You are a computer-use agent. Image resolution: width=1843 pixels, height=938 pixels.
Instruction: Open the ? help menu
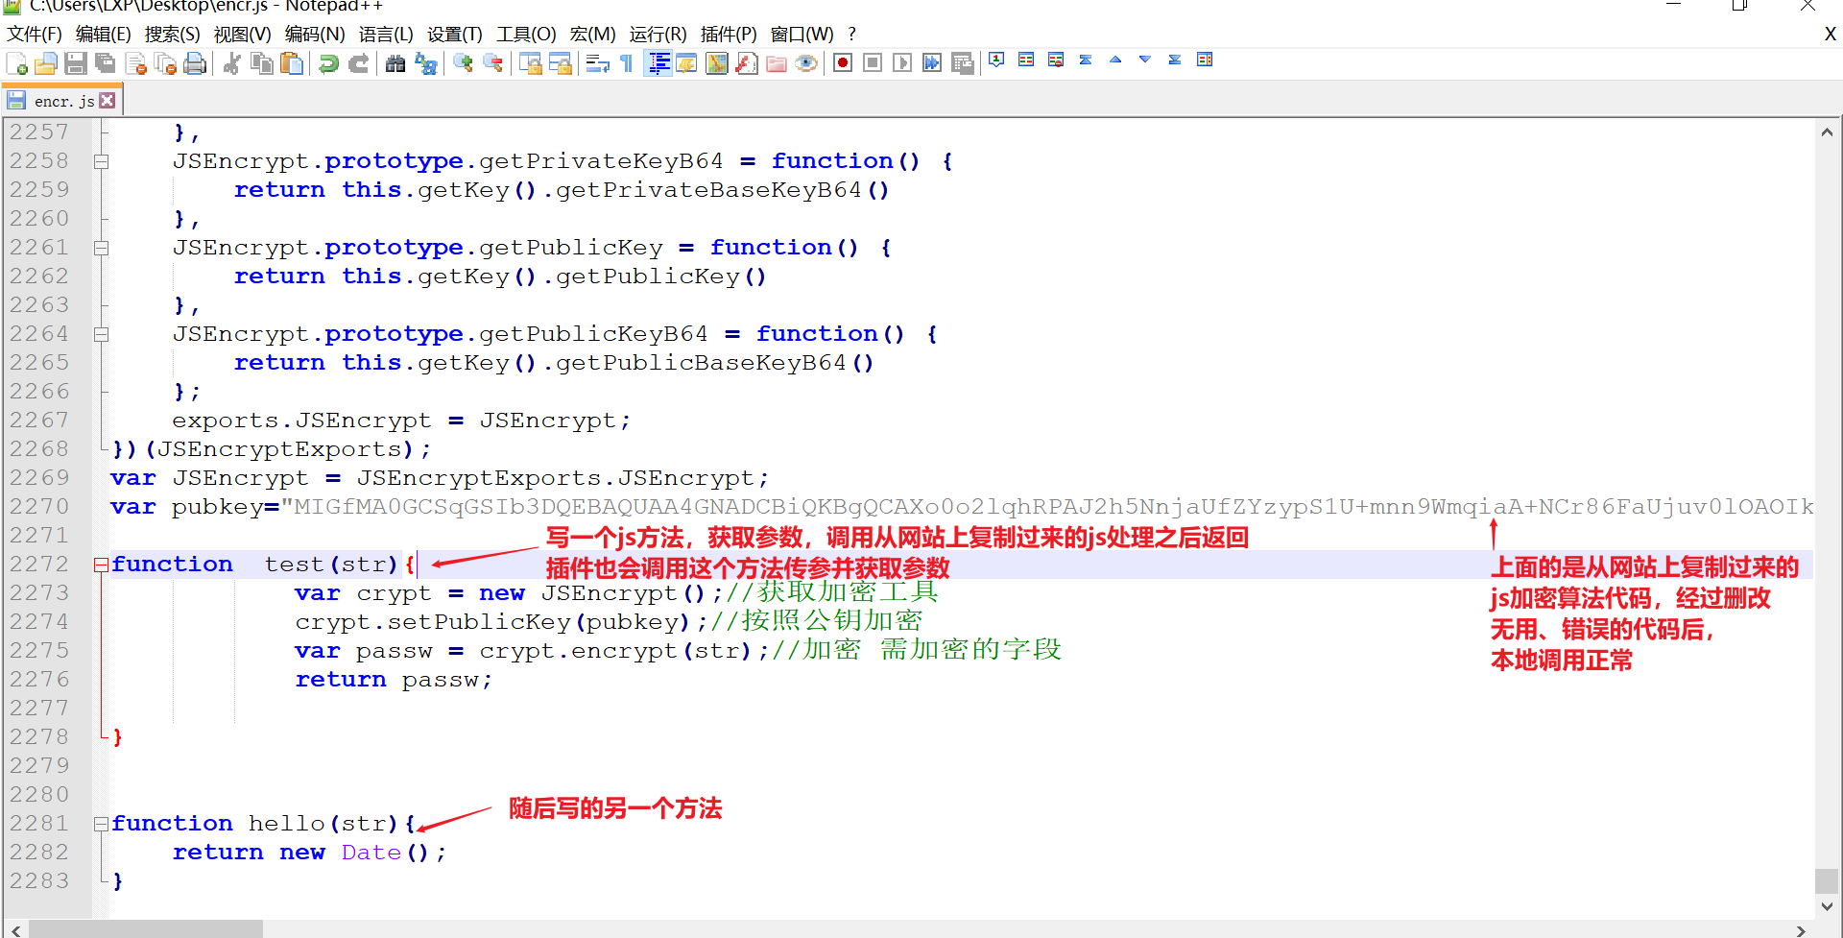[851, 35]
